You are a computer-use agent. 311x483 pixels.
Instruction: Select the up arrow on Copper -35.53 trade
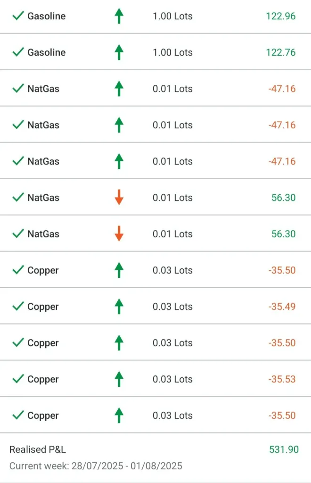coord(119,379)
